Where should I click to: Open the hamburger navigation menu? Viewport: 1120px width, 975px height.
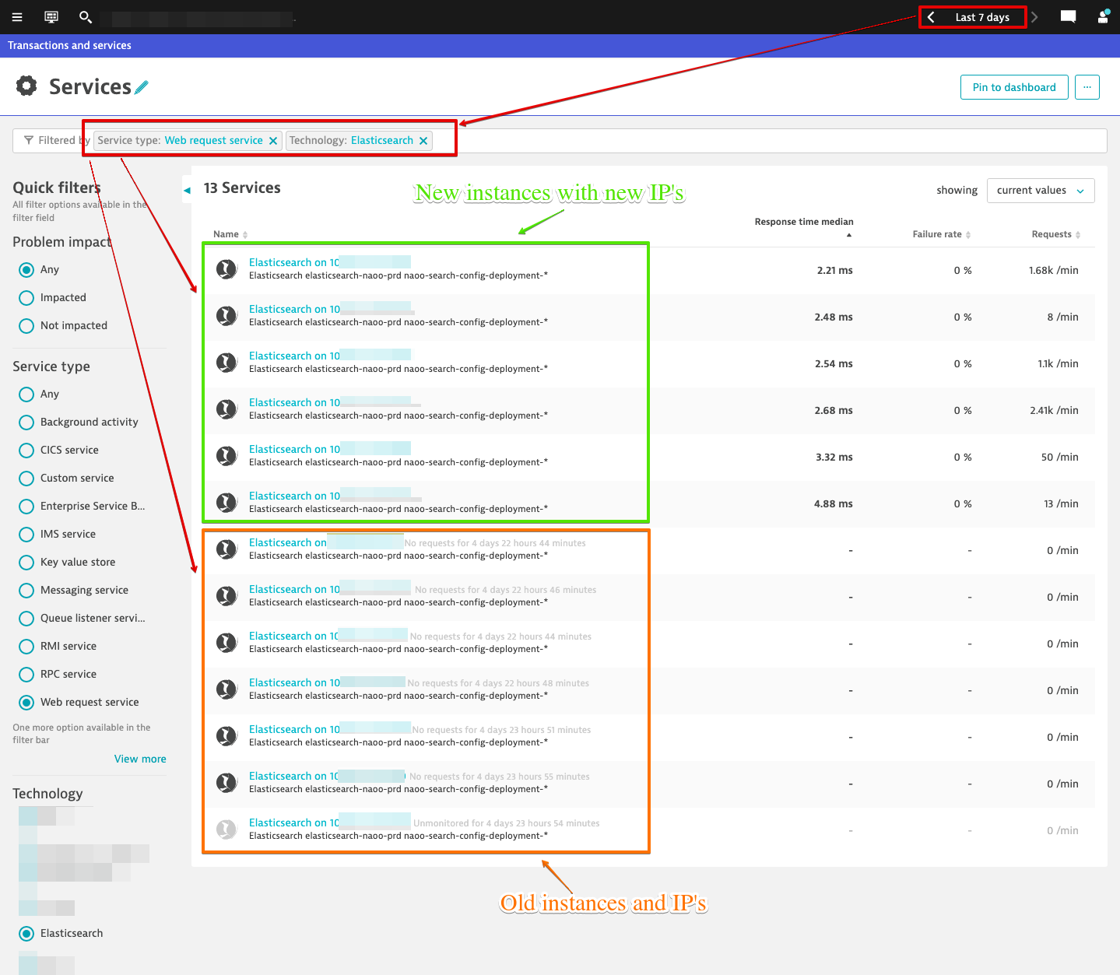(17, 17)
